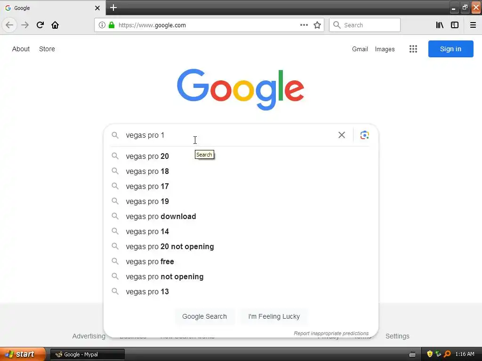482x361 pixels.
Task: Go back with the browser back arrow
Action: (9, 25)
